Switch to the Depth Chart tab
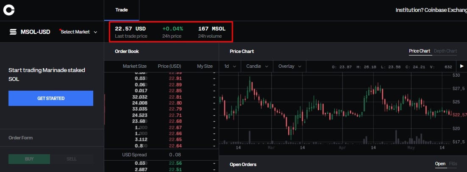 coord(445,51)
